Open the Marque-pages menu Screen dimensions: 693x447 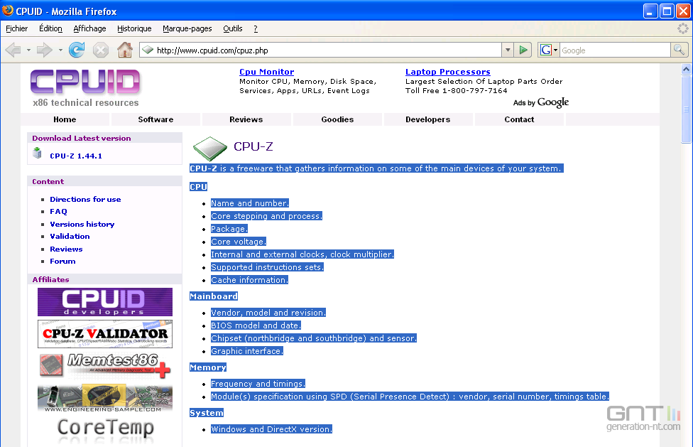(187, 28)
